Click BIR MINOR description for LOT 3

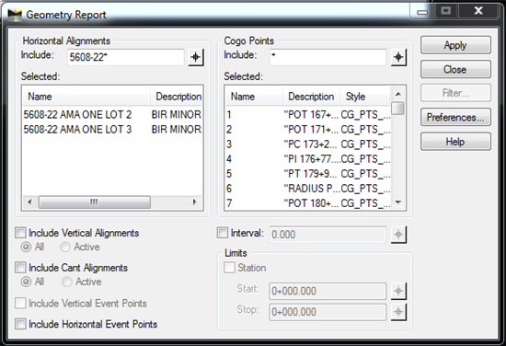177,130
